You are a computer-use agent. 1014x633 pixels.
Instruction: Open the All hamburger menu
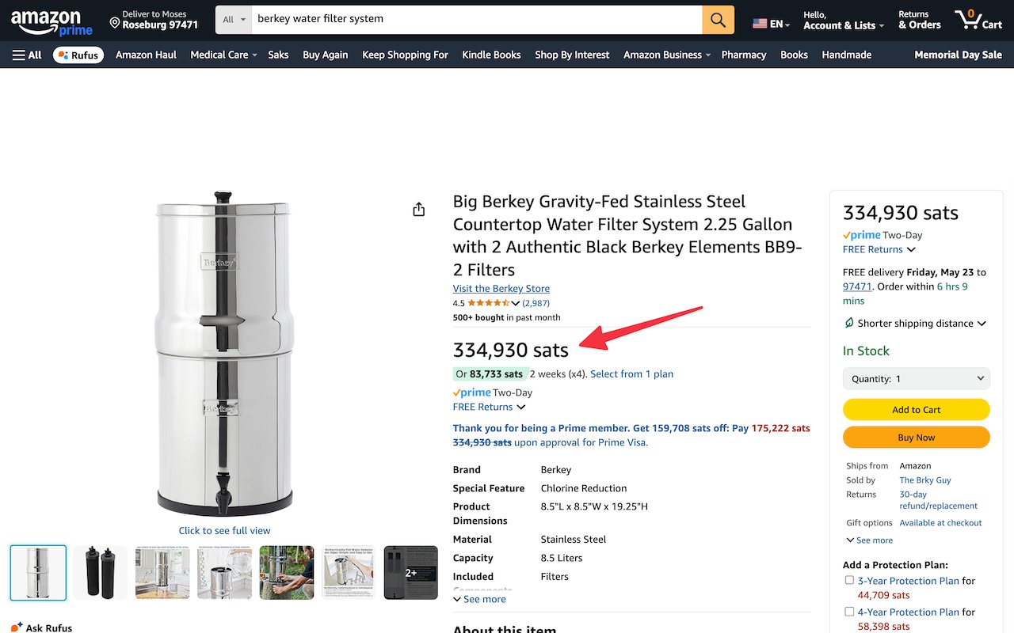[x=27, y=55]
